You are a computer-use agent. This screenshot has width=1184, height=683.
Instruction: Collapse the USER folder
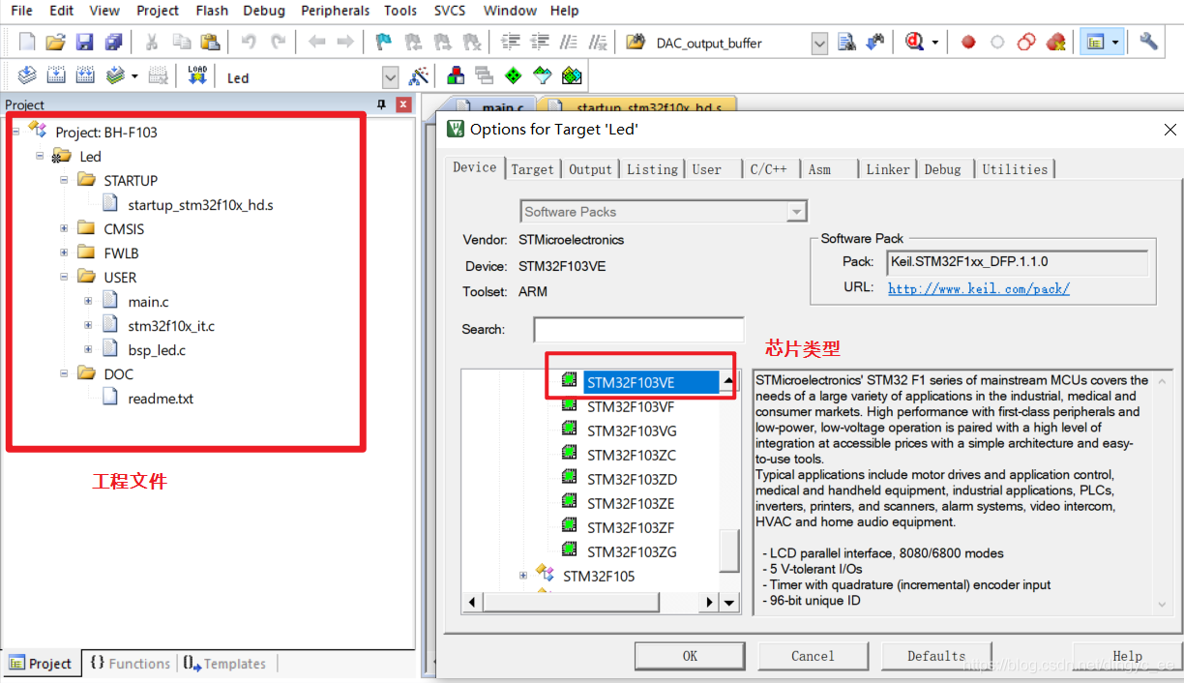point(64,277)
